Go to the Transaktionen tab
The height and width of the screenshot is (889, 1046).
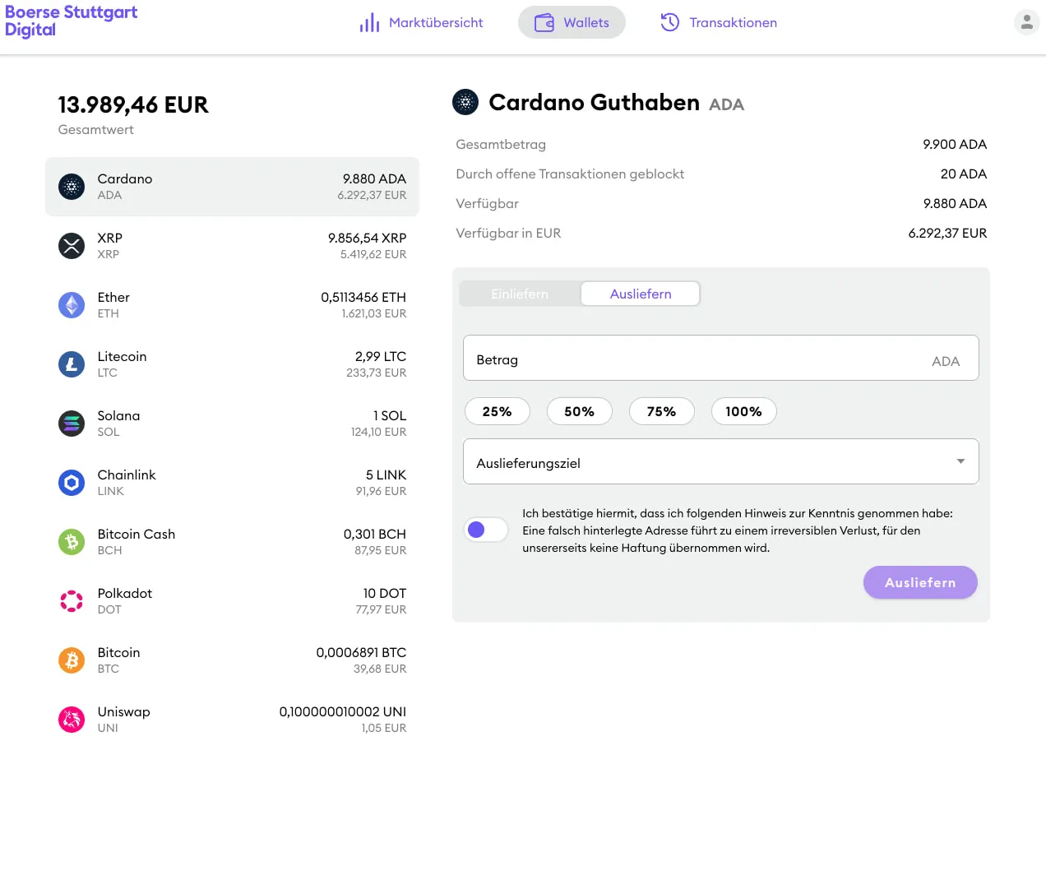tap(719, 22)
